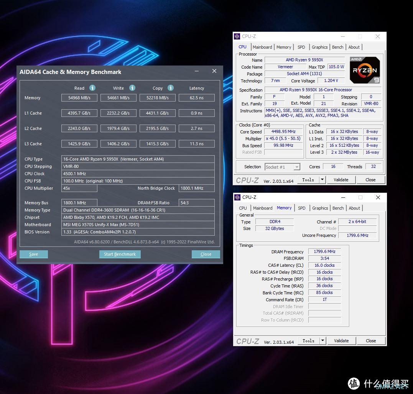Open About tab in lower CPU-Z window

click(354, 208)
